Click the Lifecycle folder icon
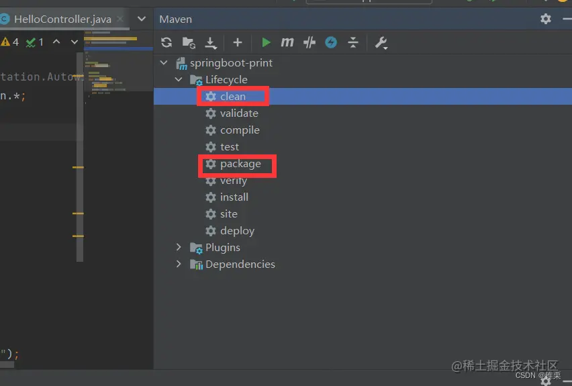Viewport: 572px width, 386px height. click(196, 80)
